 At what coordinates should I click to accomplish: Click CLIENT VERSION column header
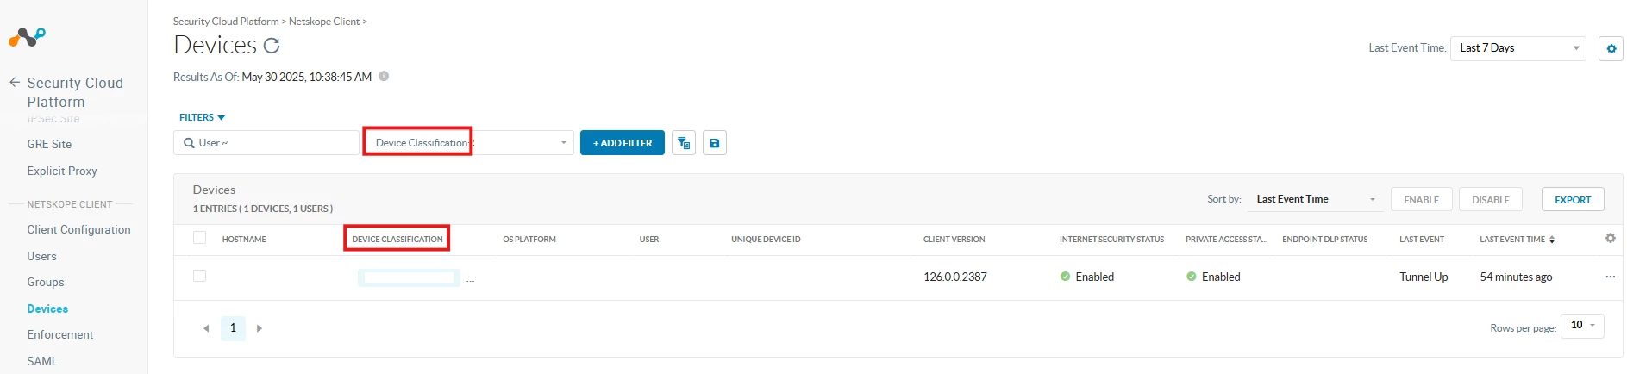[x=954, y=240]
